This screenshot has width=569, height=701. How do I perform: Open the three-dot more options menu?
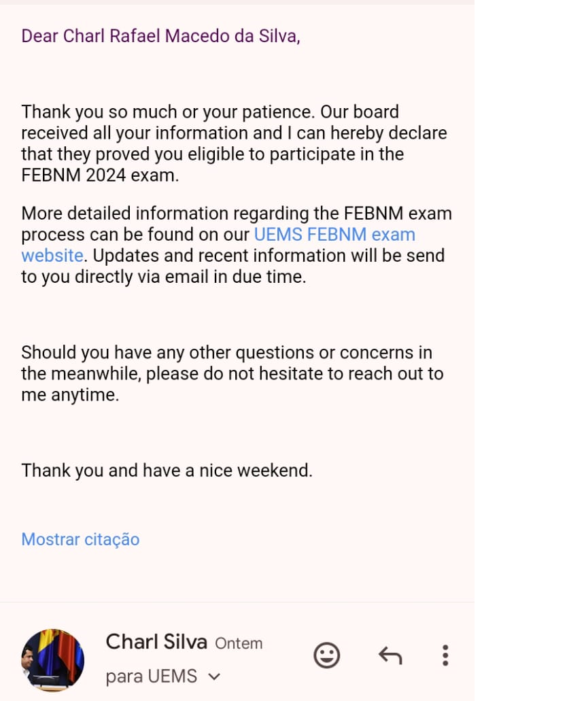445,655
